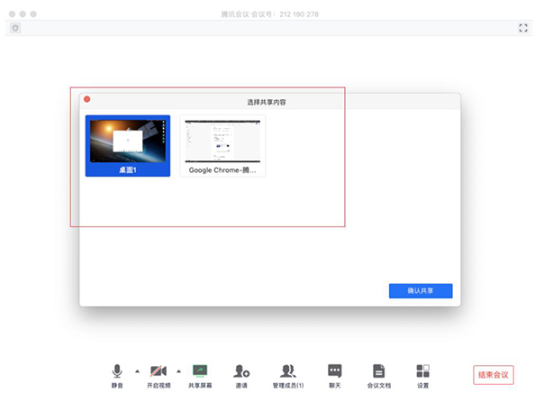Click the shield security icon at top left

15,28
